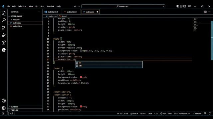
Task: Open the Edit menu
Action: (x=14, y=6)
